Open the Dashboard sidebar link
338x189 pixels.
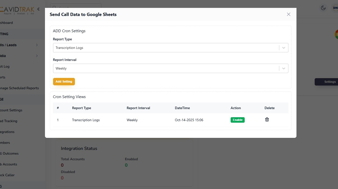click(x=7, y=23)
